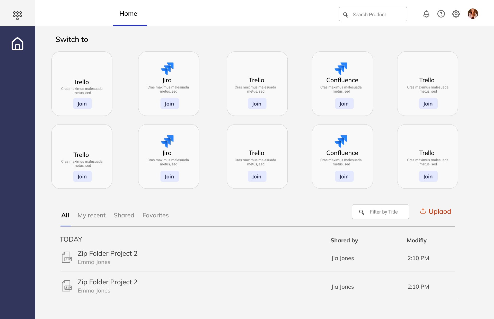
Task: Open settings gear icon
Action: click(x=456, y=14)
